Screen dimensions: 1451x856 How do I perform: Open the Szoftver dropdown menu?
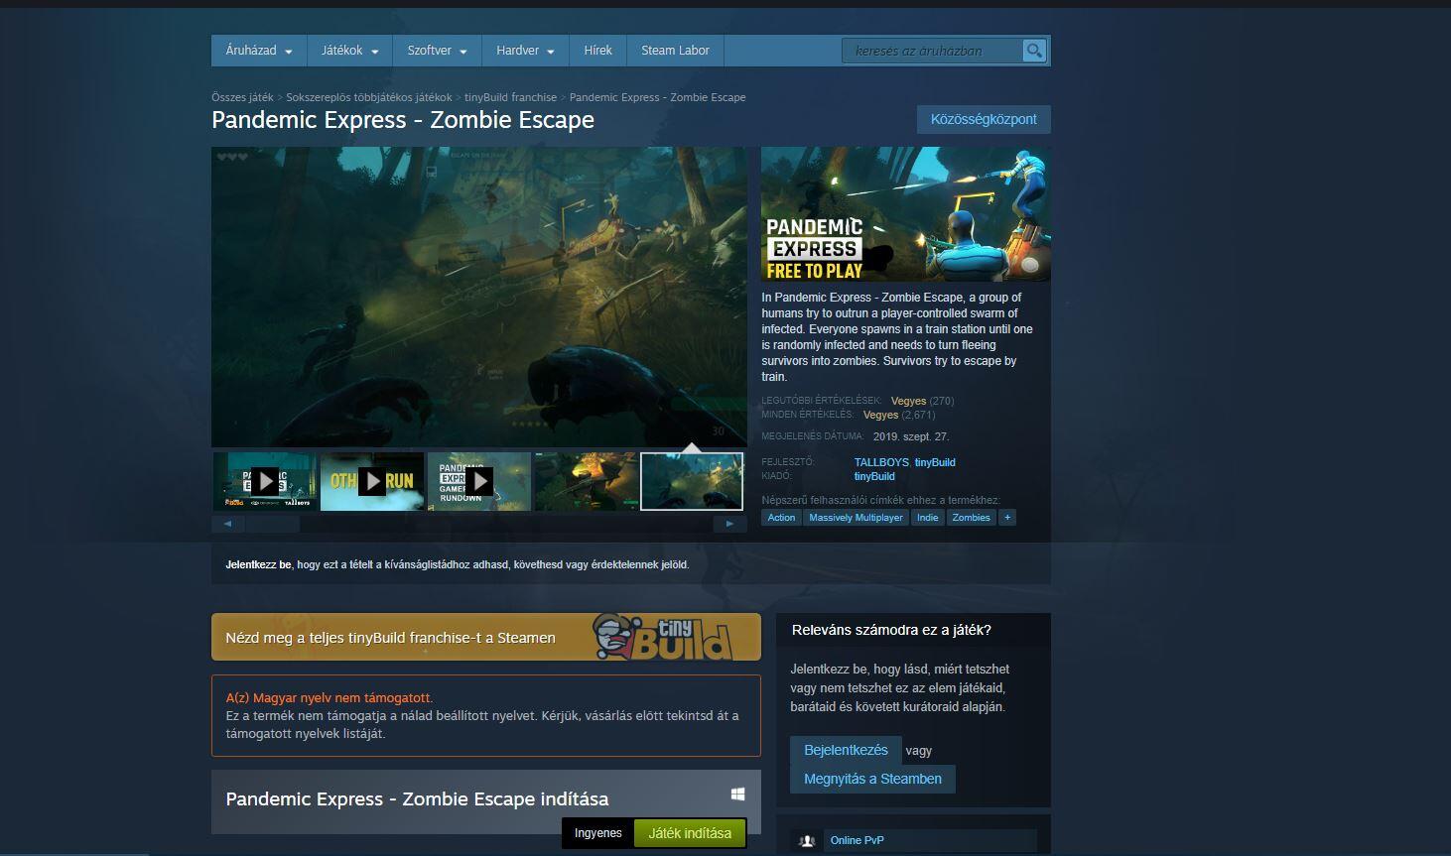tap(437, 51)
